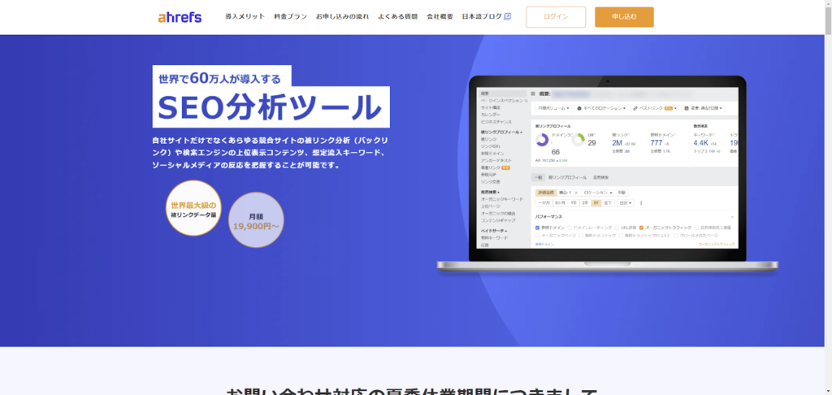
Task: Click the ahrefs logo
Action: 180,17
